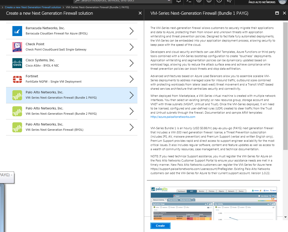Click the Check Point logo icon
This screenshot has width=288, height=232.
click(17, 47)
